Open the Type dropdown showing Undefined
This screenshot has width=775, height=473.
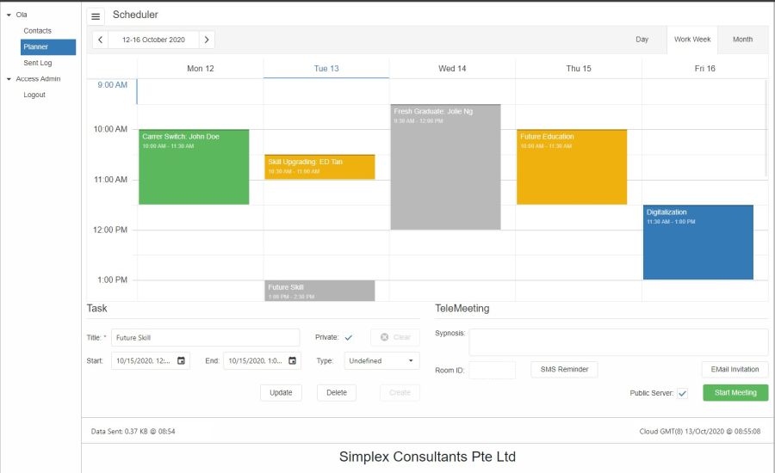[x=381, y=361]
